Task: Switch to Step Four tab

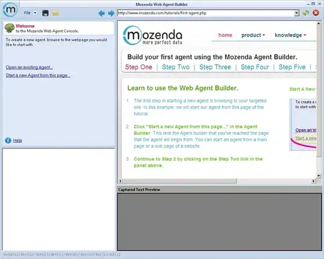Action: tap(255, 67)
